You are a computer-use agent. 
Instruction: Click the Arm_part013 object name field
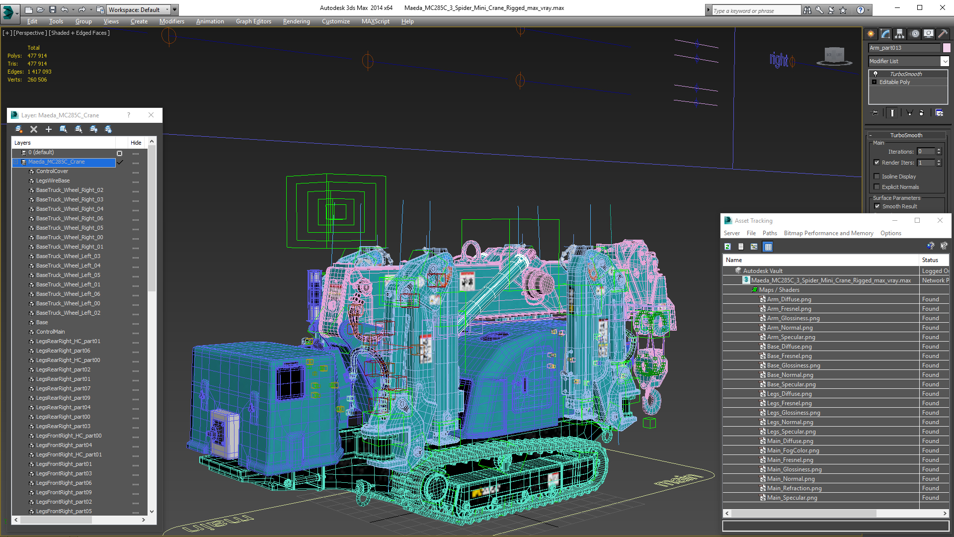click(904, 48)
